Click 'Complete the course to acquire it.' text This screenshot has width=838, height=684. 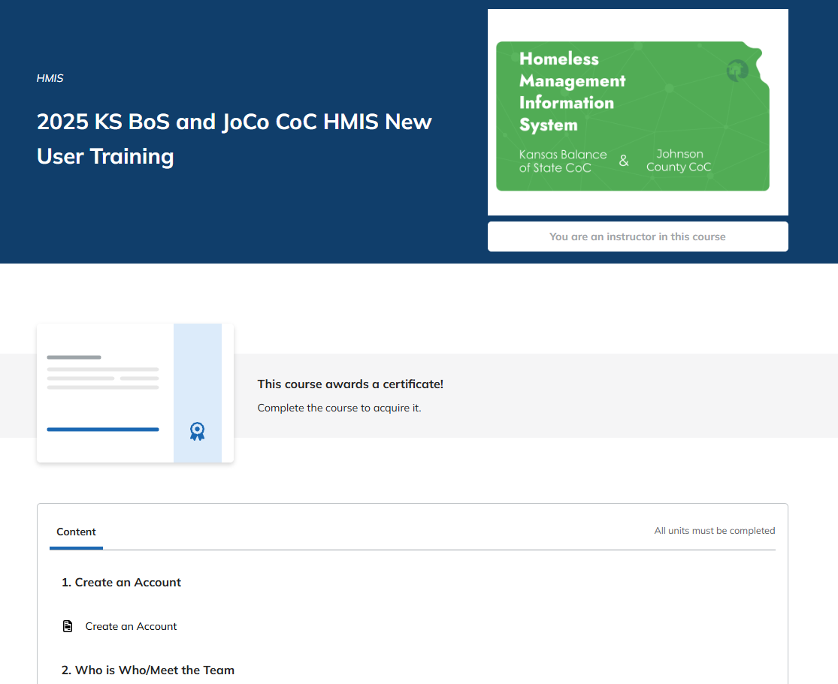tap(339, 408)
